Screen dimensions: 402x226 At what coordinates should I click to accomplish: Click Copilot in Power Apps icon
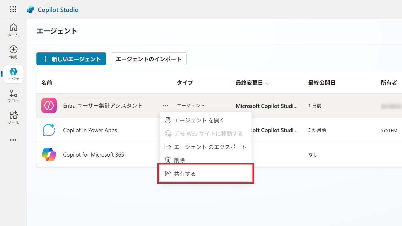pyautogui.click(x=49, y=130)
